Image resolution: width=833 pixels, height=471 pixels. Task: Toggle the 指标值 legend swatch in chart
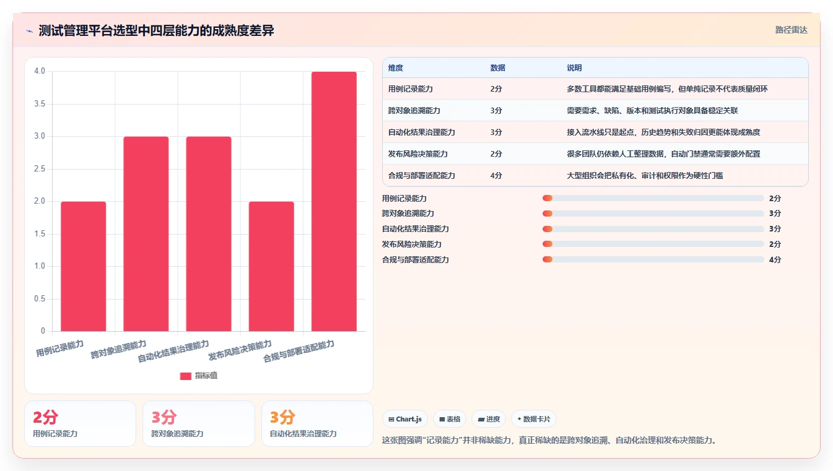click(186, 376)
